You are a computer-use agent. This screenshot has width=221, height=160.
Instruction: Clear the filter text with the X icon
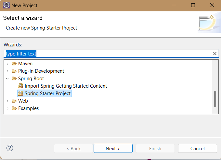[214, 54]
